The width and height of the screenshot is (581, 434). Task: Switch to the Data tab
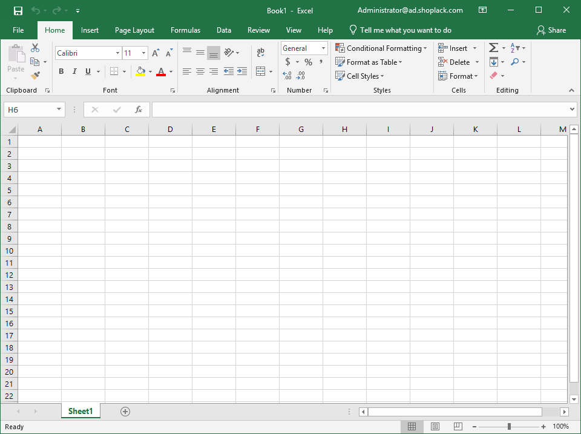[224, 30]
